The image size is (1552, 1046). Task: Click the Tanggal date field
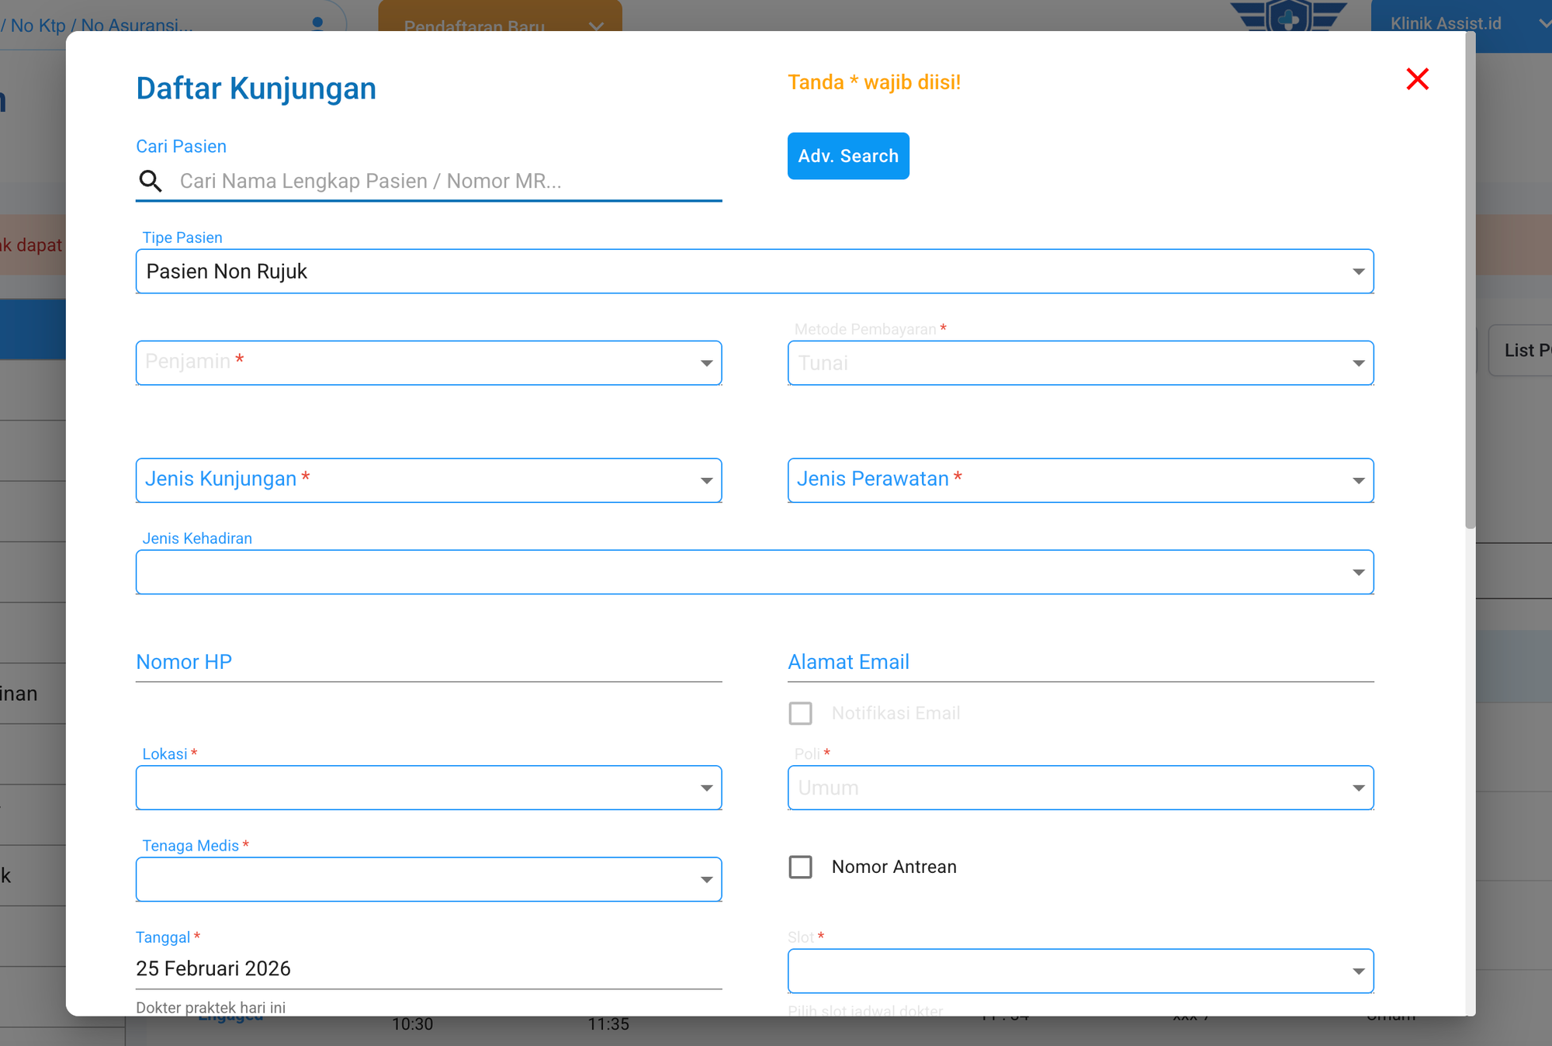428,968
